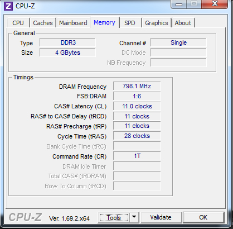Viewport: 233px width, 229px height.
Task: Select the FSB:DRAM ratio field
Action: 137,96
